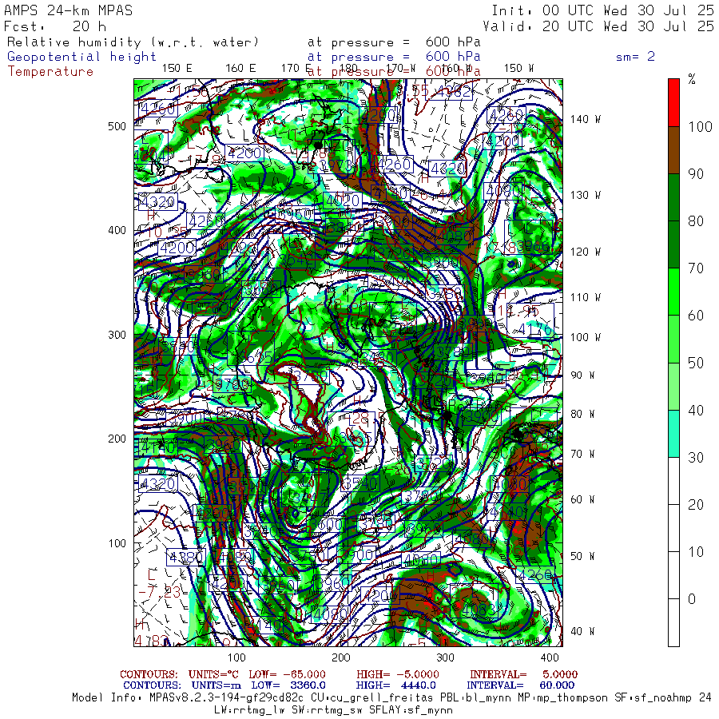This screenshot has height=719, width=719.
Task: Click the '4176' height label on the map
Action: click(x=535, y=329)
